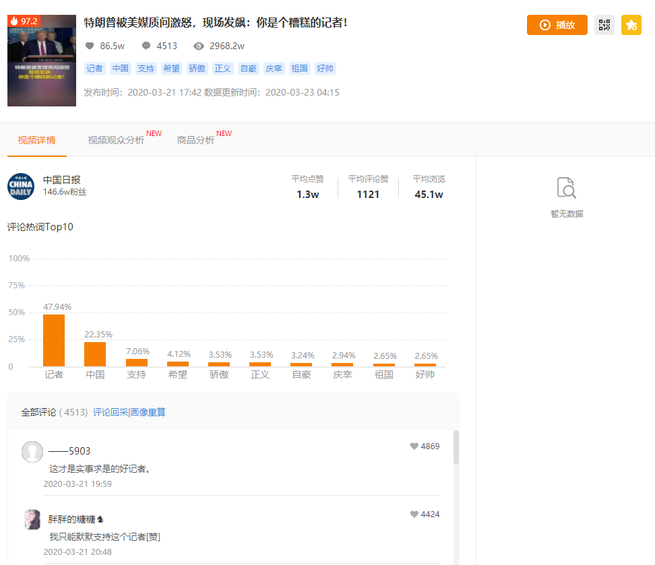This screenshot has height=565, width=655.
Task: Click the 平均浏览 value 45.1w
Action: (x=429, y=195)
